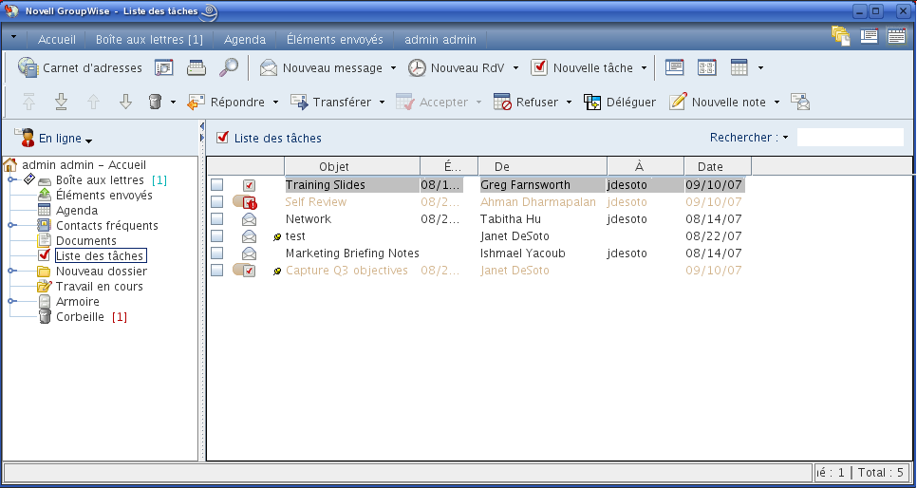Open the Carnet d'adresses address book
The image size is (917, 488).
(80, 67)
